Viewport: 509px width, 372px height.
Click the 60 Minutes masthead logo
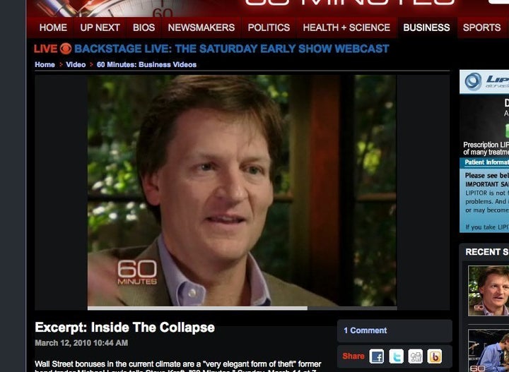pyautogui.click(x=350, y=3)
